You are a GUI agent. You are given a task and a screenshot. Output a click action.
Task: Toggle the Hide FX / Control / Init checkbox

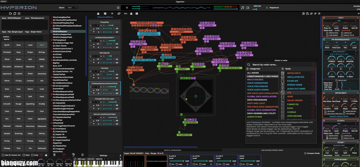coord(3,155)
